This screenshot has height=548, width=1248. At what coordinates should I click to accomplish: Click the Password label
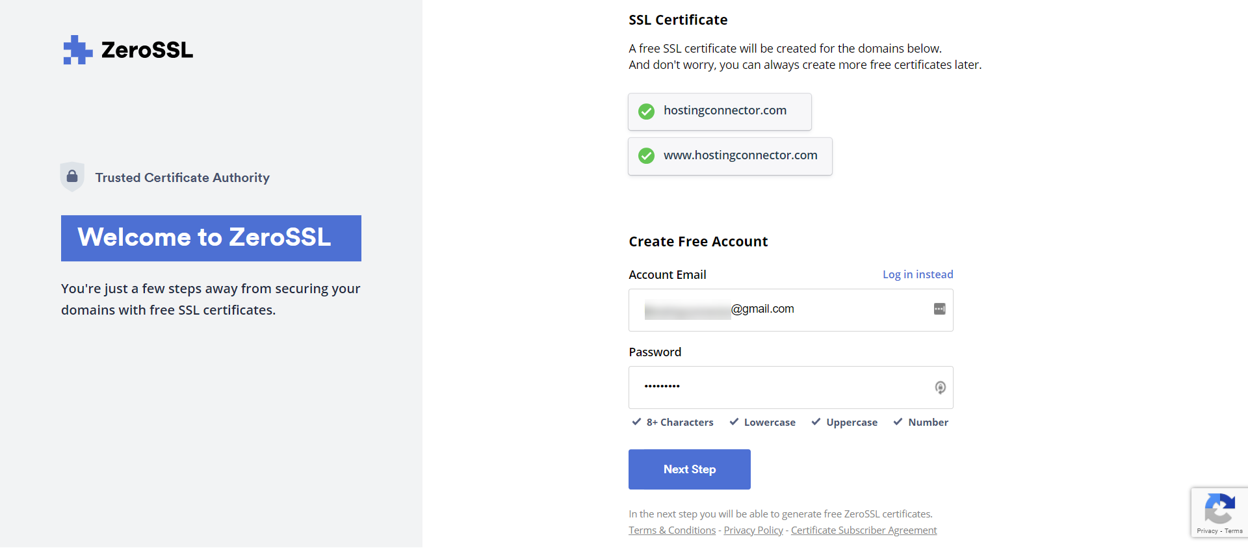[655, 352]
